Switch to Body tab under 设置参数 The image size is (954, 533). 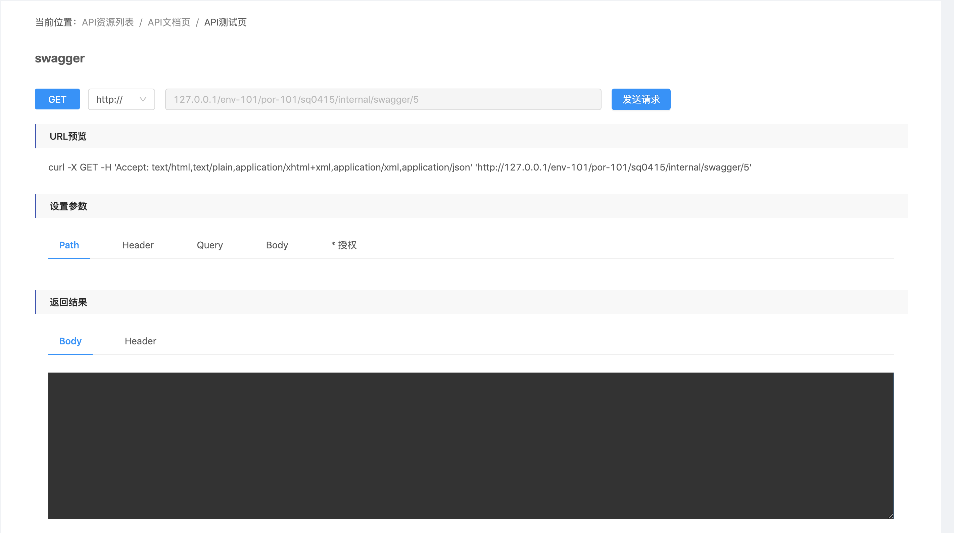click(277, 245)
